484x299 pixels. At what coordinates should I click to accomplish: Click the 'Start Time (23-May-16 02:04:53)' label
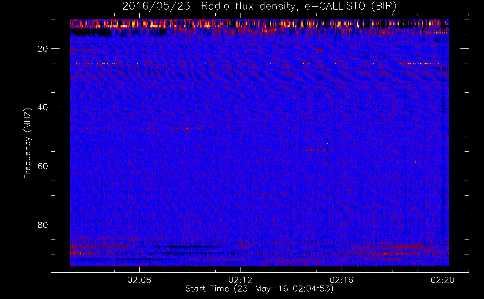pos(259,289)
